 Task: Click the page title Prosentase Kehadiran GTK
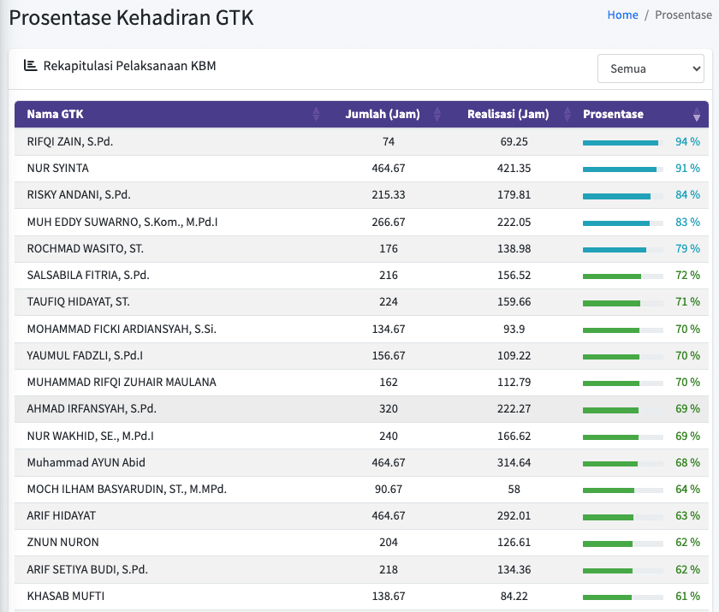131,18
